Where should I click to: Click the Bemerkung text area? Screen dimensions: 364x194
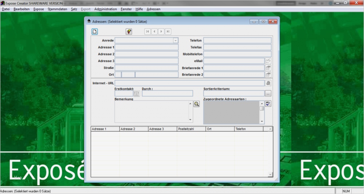pos(151,112)
